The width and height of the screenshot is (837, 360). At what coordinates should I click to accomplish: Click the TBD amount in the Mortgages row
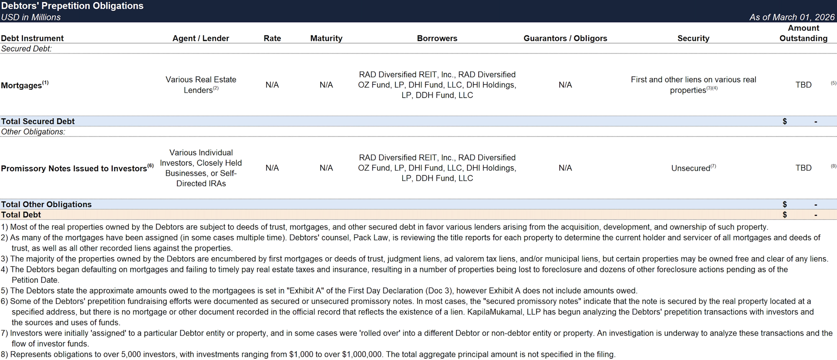[803, 85]
